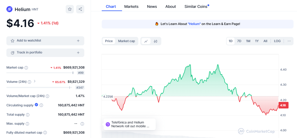Click the 4.40 y-axis label
Viewport: 297px width, 138px height.
click(283, 70)
